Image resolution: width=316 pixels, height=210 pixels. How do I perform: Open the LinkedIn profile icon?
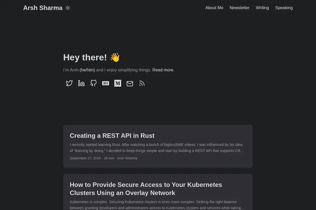click(81, 83)
